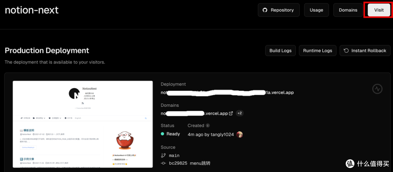
Task: Open the Usage page
Action: tap(316, 10)
